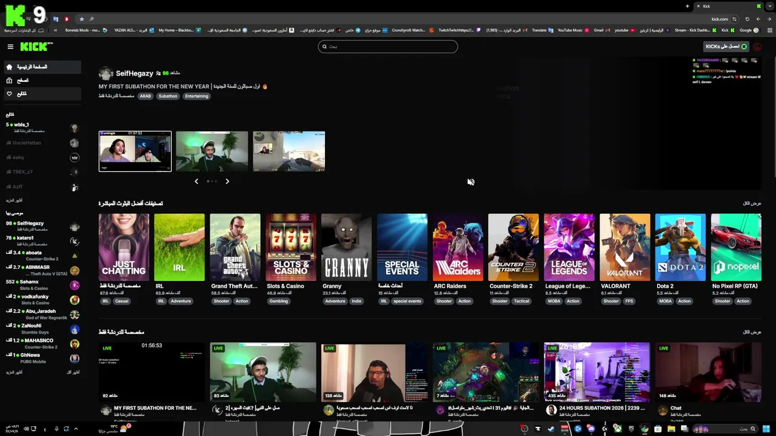Open Grand Theft Auto category card
This screenshot has height=436, width=776.
(235, 248)
